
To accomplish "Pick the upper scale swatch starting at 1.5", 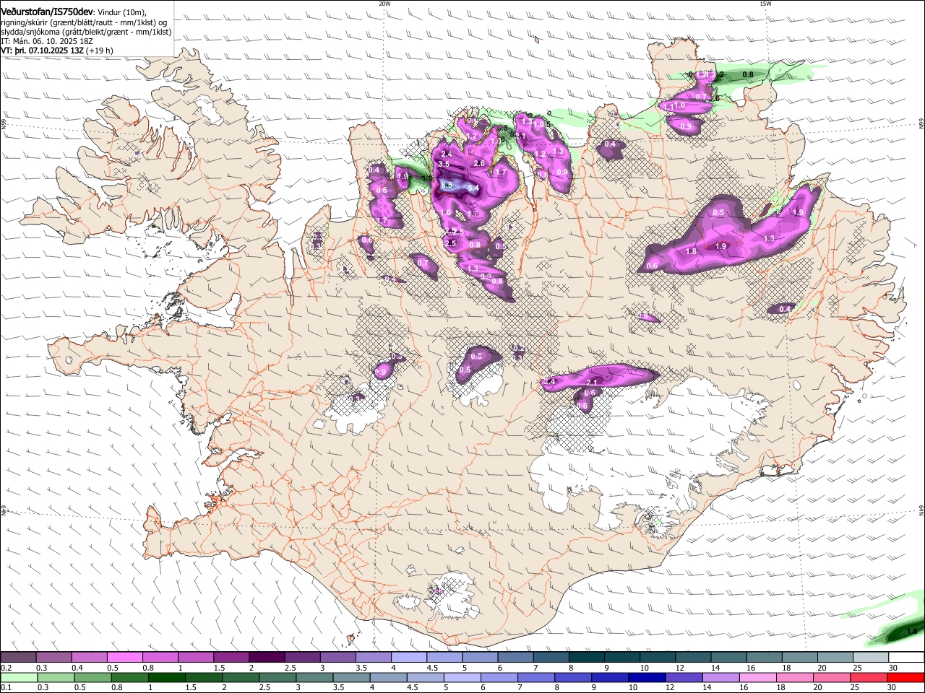I will point(231,658).
